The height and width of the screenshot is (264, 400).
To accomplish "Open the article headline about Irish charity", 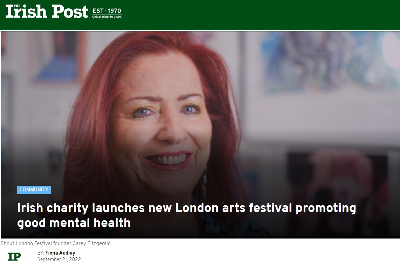I will point(186,215).
